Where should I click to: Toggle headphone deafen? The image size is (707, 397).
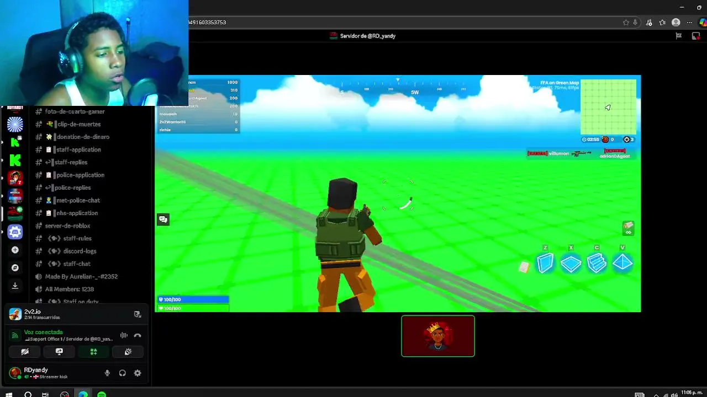pyautogui.click(x=122, y=373)
